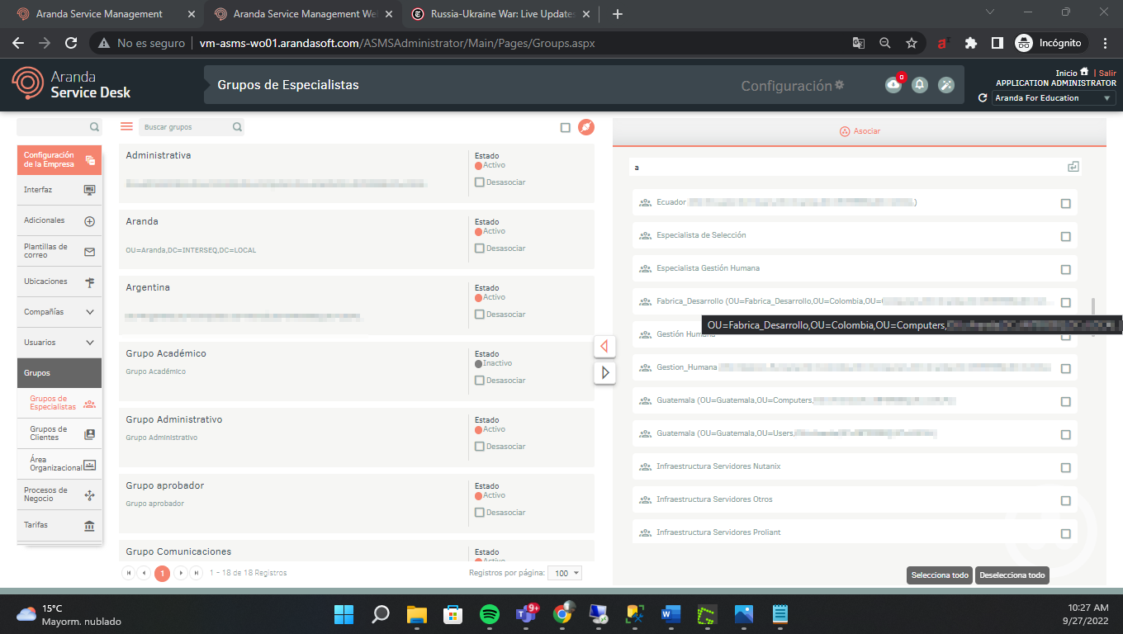
Task: Check Desasociar for Grupo Administrativo
Action: [x=479, y=447]
